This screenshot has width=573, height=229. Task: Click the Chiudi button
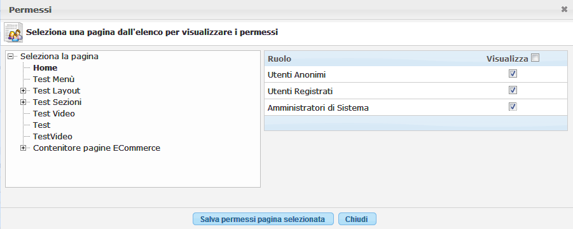coord(357,219)
